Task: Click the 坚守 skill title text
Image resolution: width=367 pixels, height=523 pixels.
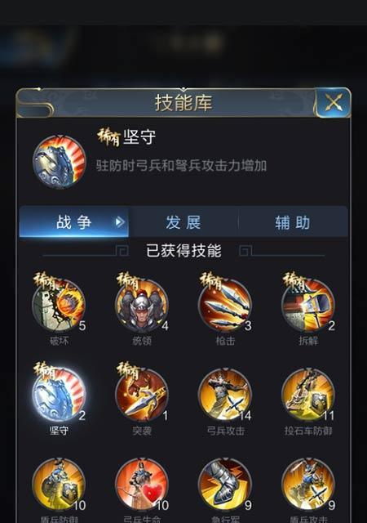Action: tap(139, 136)
